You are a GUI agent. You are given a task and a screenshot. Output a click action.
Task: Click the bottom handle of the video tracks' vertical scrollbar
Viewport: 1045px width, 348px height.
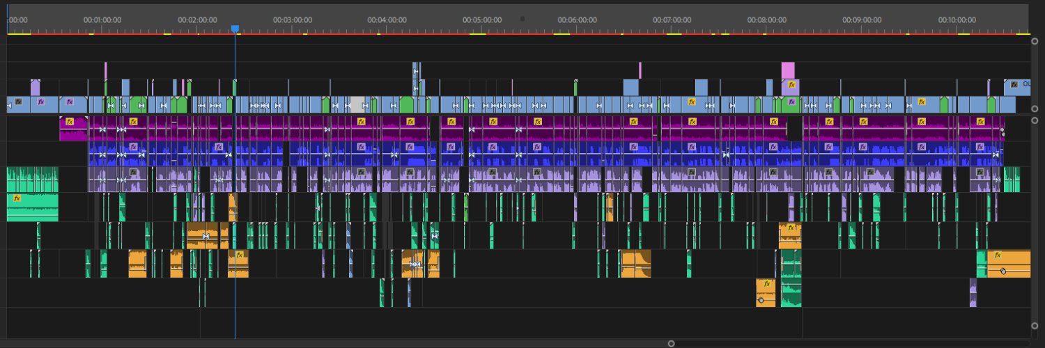1035,109
